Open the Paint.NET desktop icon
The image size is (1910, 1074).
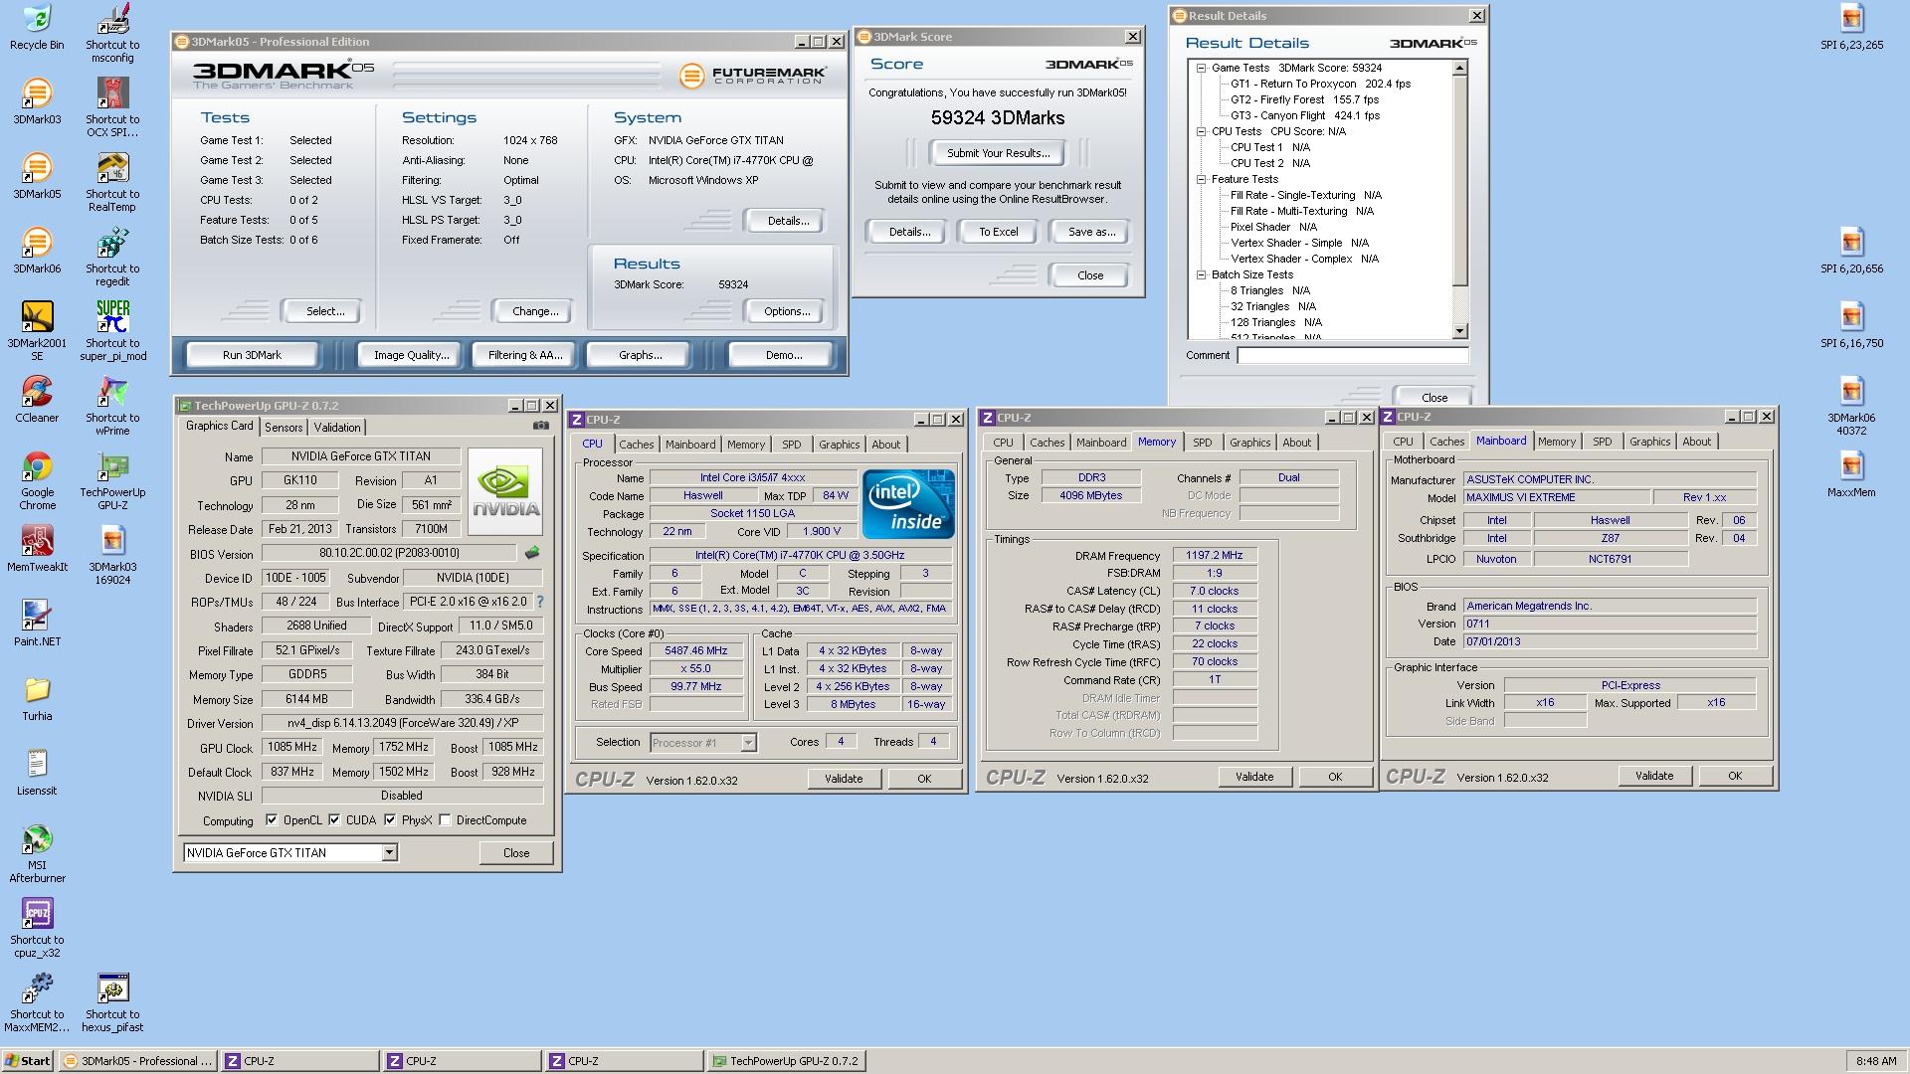tap(37, 625)
